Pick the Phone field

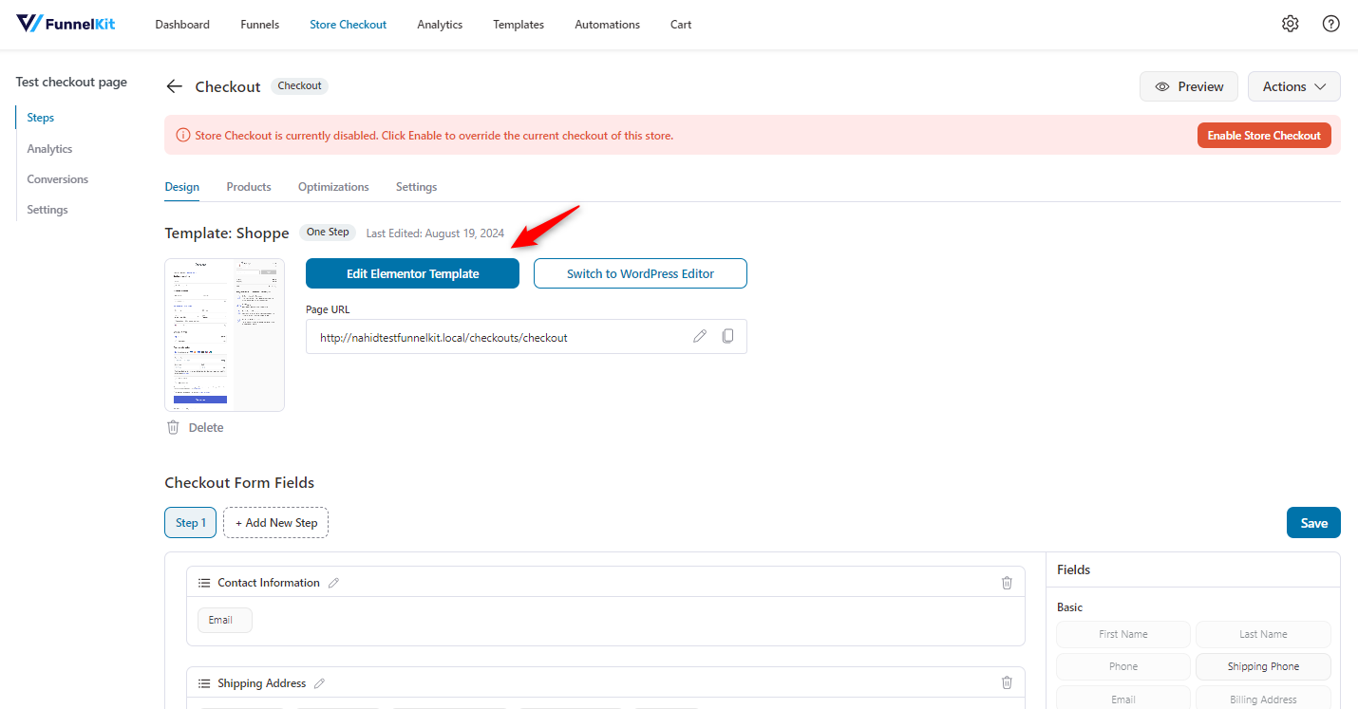pyautogui.click(x=1123, y=666)
